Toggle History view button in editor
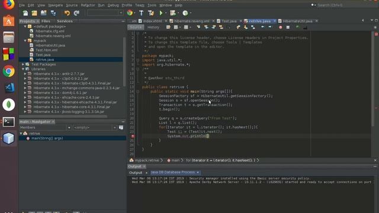379x213 pixels. (153, 27)
